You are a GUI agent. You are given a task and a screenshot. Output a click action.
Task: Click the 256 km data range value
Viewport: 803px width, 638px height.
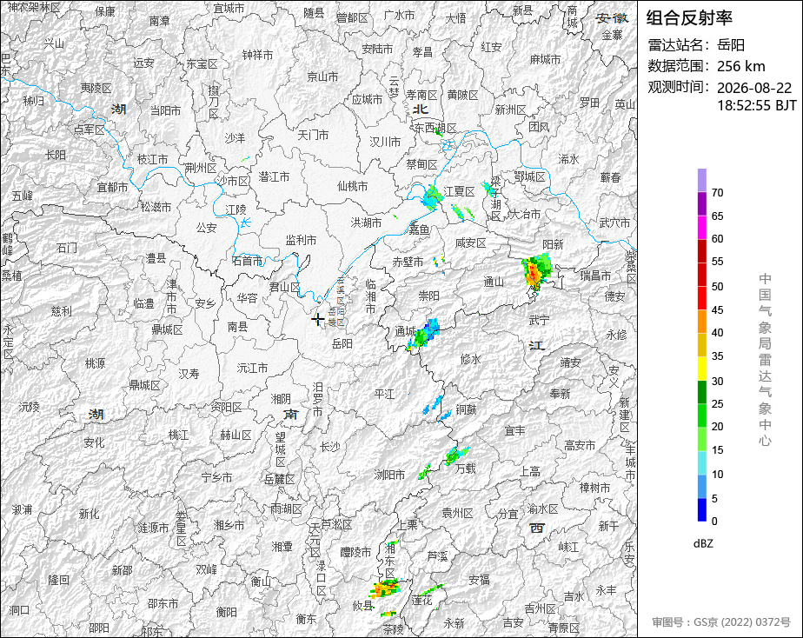pos(741,66)
